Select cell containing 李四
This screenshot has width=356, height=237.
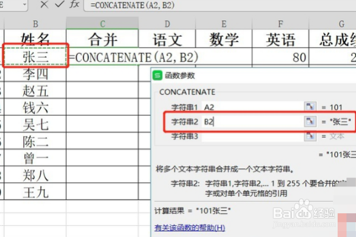35,74
